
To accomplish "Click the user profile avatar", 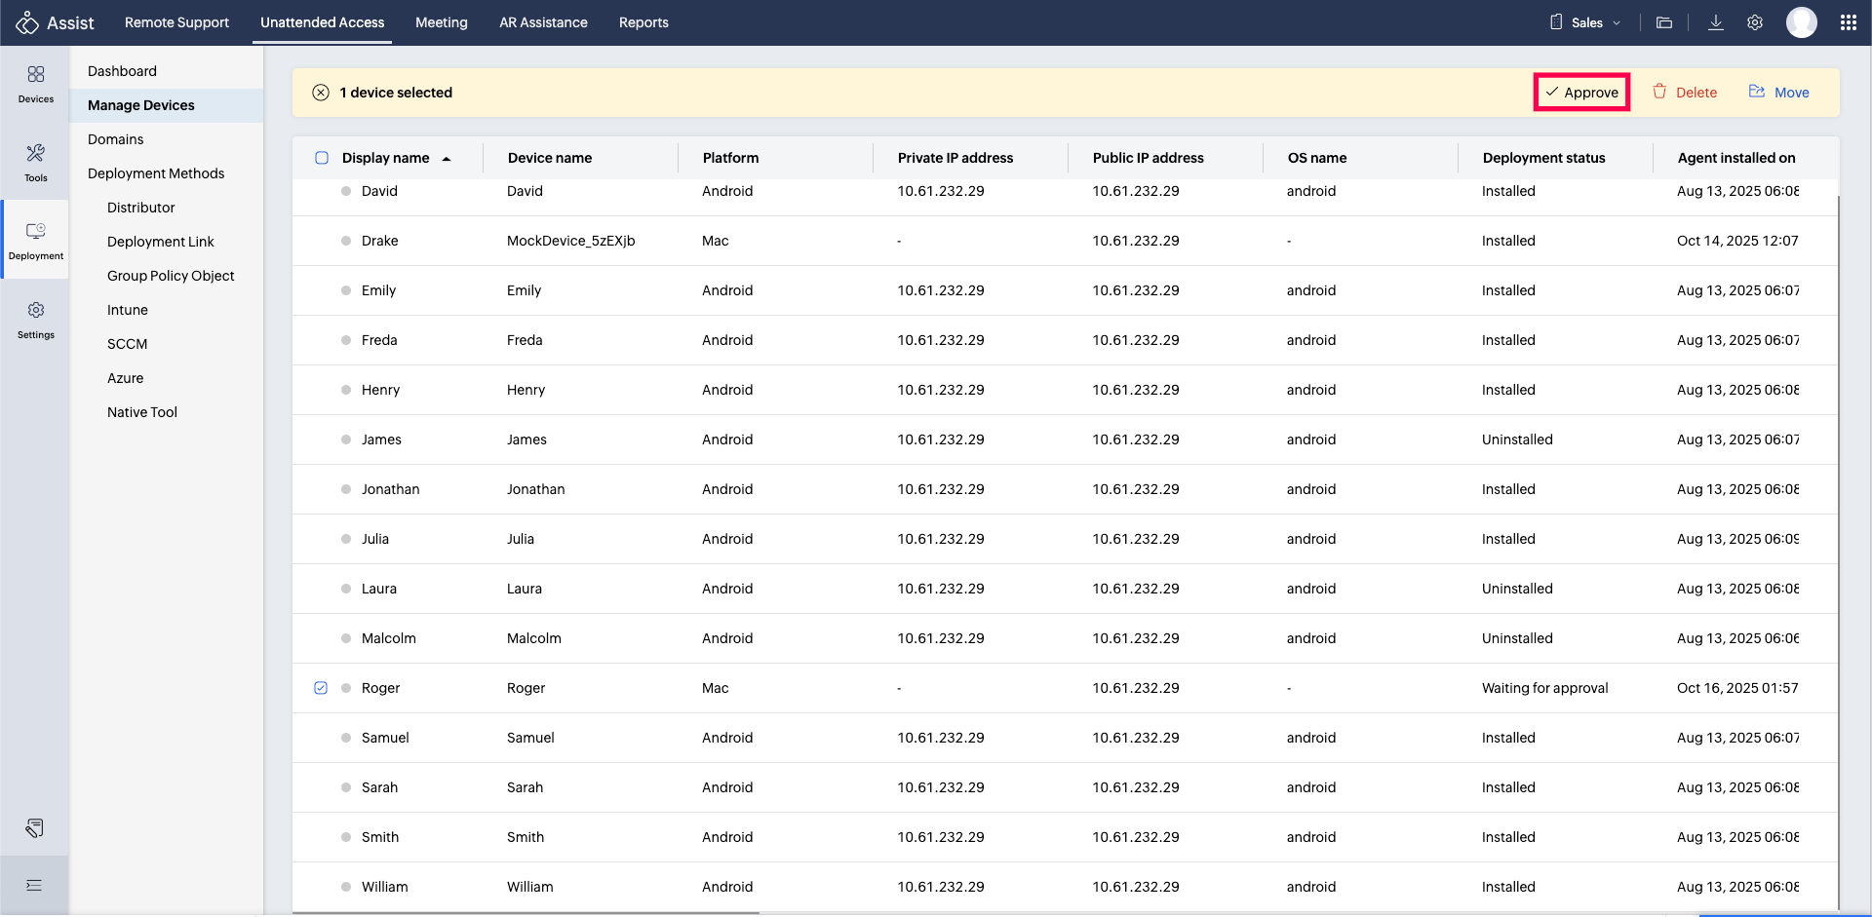I will tap(1801, 22).
